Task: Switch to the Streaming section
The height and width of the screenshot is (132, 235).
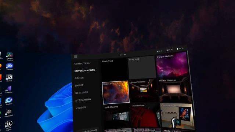Action: (83, 100)
